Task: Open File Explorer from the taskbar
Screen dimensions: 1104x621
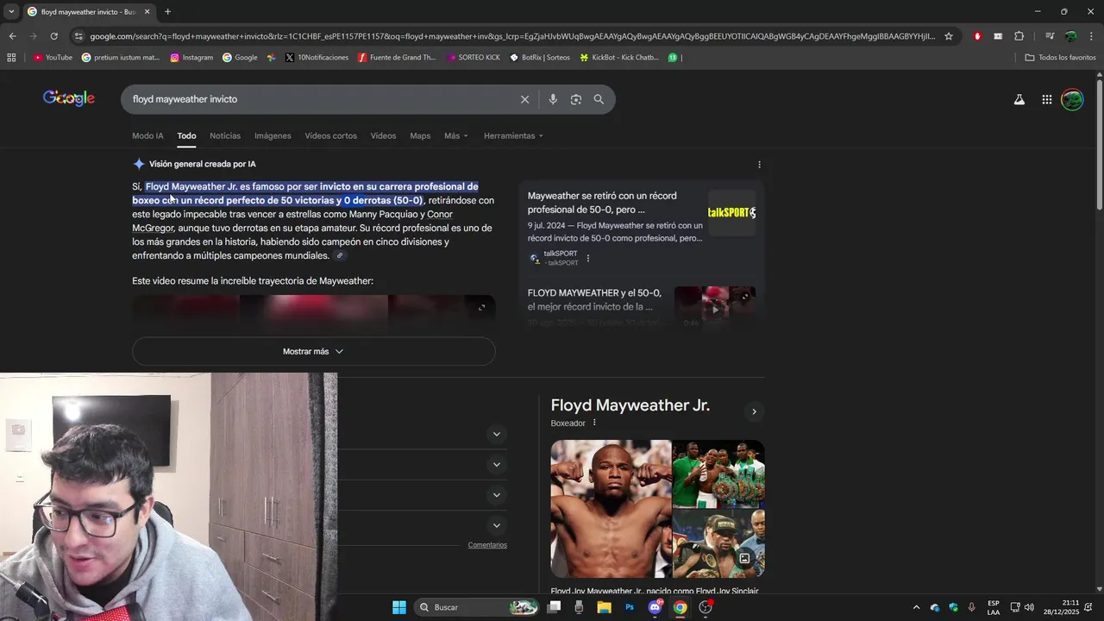Action: (x=604, y=607)
